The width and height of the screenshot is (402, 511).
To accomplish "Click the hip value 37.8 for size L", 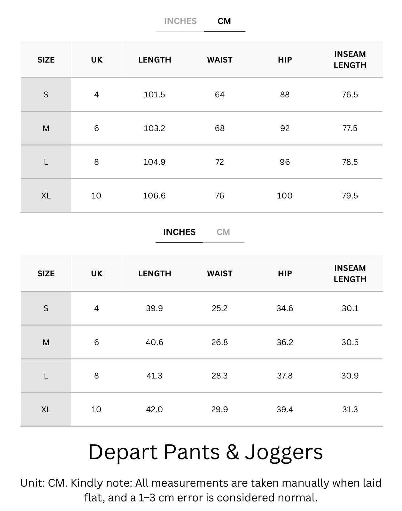I will [285, 376].
